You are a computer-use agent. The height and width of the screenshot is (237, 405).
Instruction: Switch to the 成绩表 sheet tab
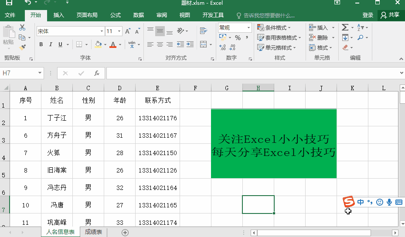point(93,232)
